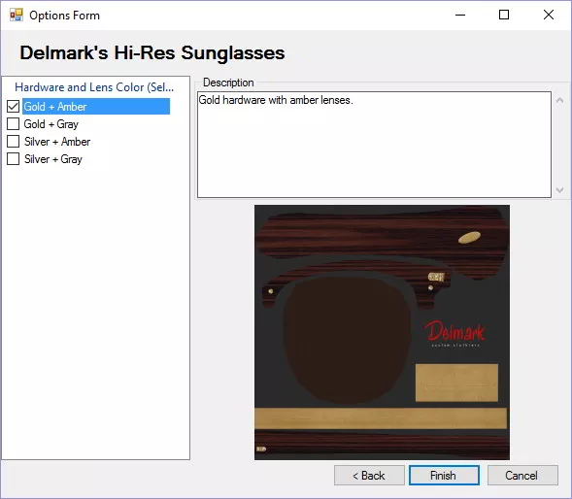Select the Silver + Amber option label

57,142
